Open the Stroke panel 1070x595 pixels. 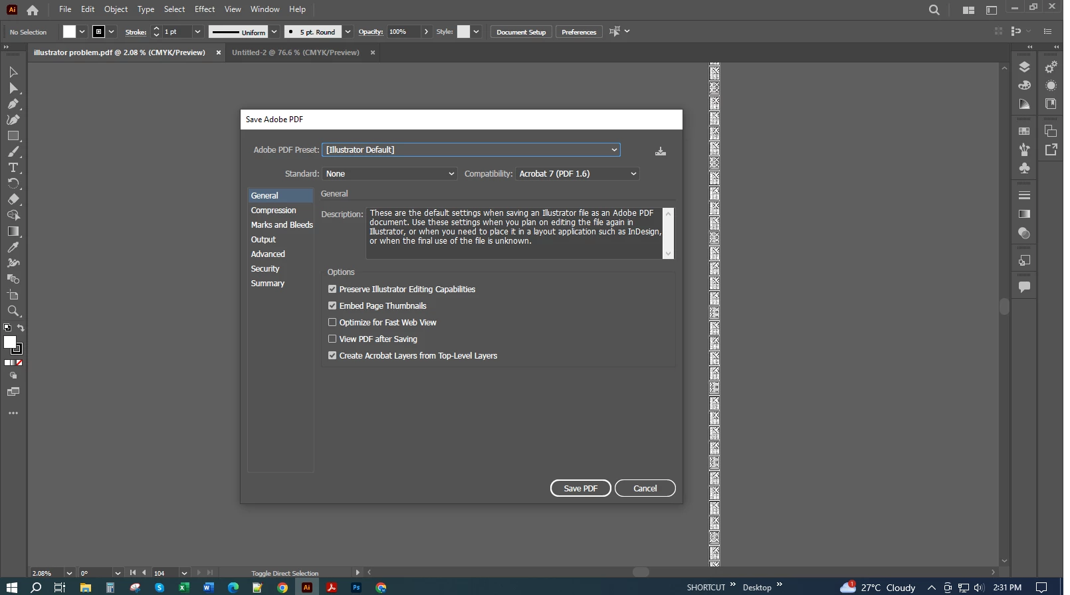click(x=1024, y=195)
